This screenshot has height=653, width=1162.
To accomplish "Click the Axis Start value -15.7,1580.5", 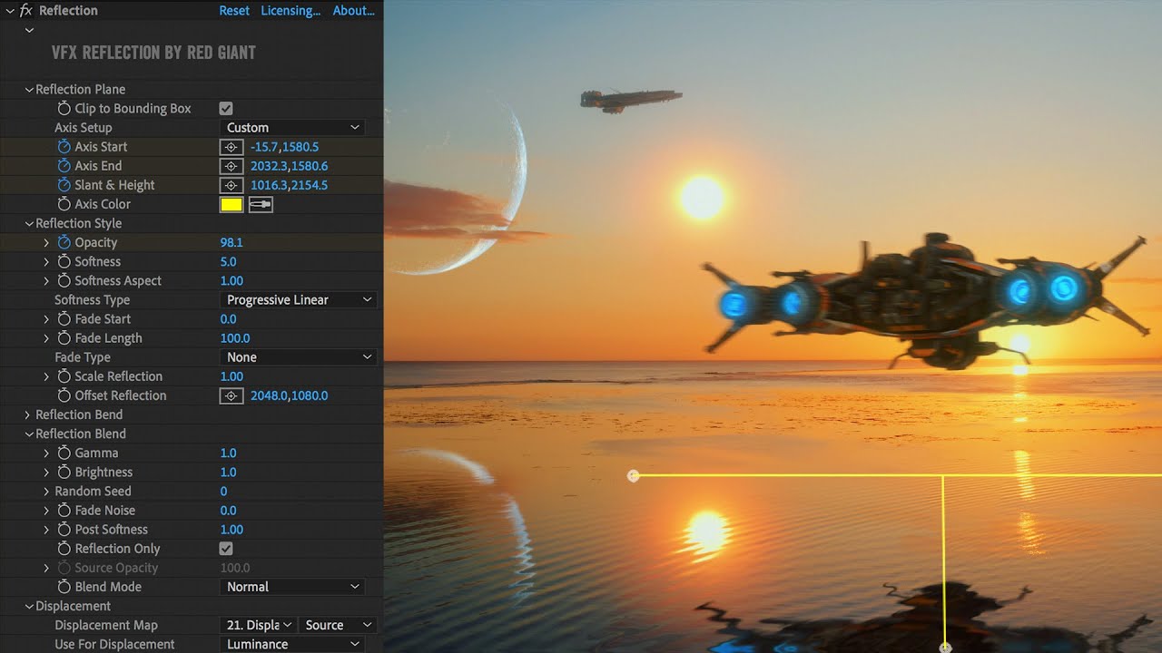I will point(284,147).
